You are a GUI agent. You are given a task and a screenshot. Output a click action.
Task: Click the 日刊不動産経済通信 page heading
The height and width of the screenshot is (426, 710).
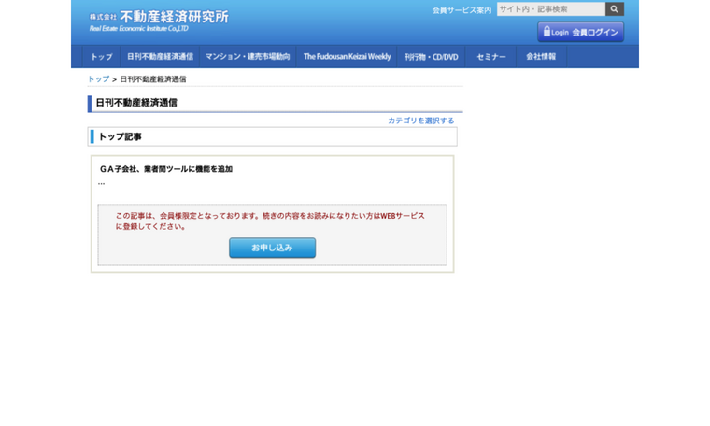(x=136, y=103)
